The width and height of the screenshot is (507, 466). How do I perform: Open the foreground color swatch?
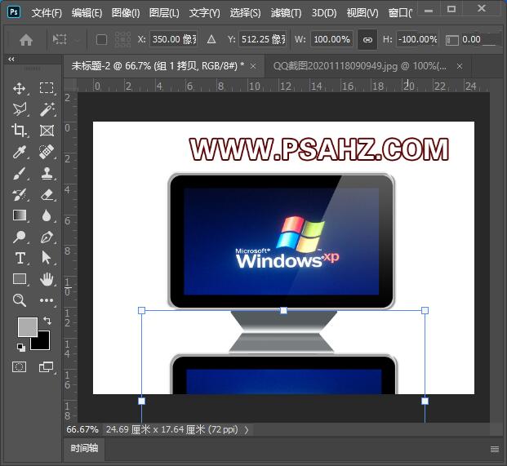click(x=28, y=326)
